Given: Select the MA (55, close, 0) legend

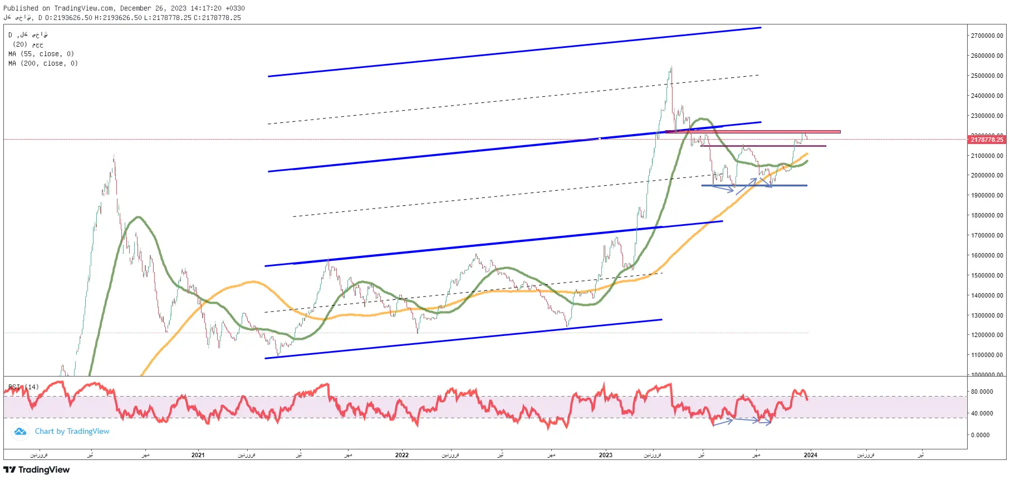Looking at the screenshot, I should 41,54.
